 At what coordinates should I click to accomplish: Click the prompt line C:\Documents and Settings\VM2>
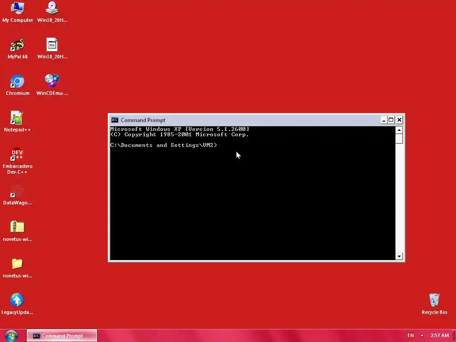point(163,145)
